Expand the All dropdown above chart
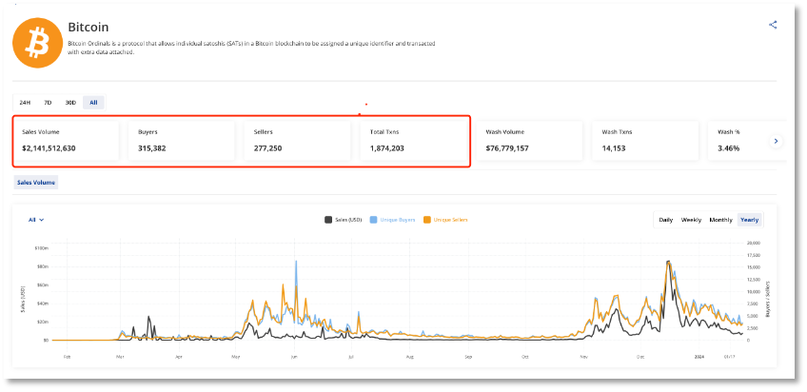Screen dimensions: 807x392 37,220
